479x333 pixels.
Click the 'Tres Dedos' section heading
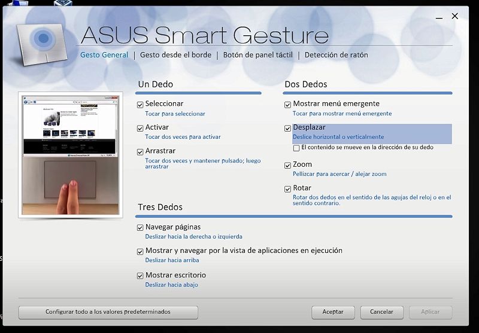click(x=160, y=207)
